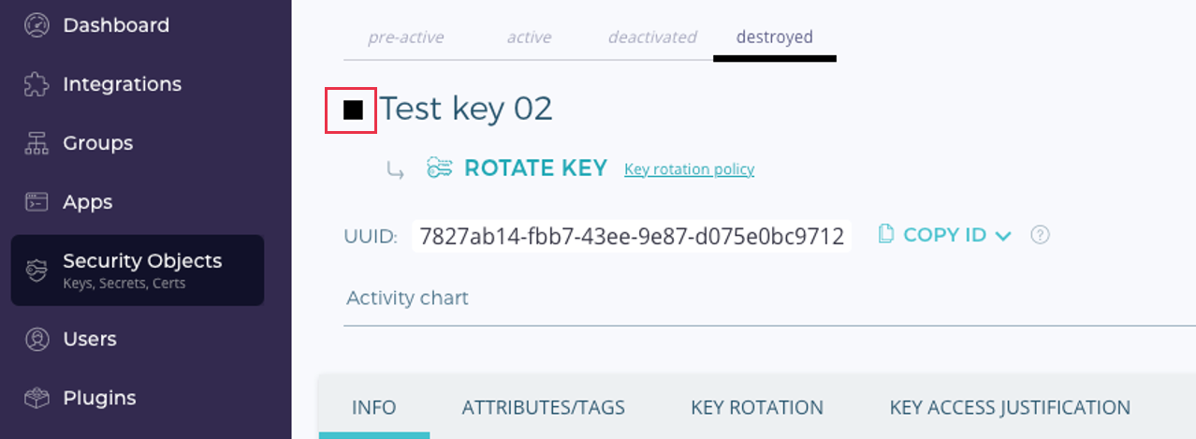Click the Dashboard gauge icon
Image resolution: width=1196 pixels, height=439 pixels.
point(36,25)
